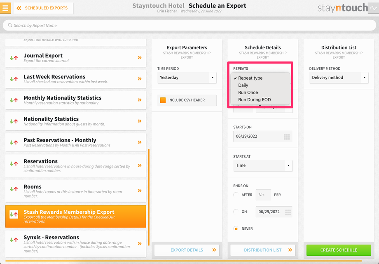The width and height of the screenshot is (379, 264).
Task: Click the Export Details button
Action: [x=187, y=250]
